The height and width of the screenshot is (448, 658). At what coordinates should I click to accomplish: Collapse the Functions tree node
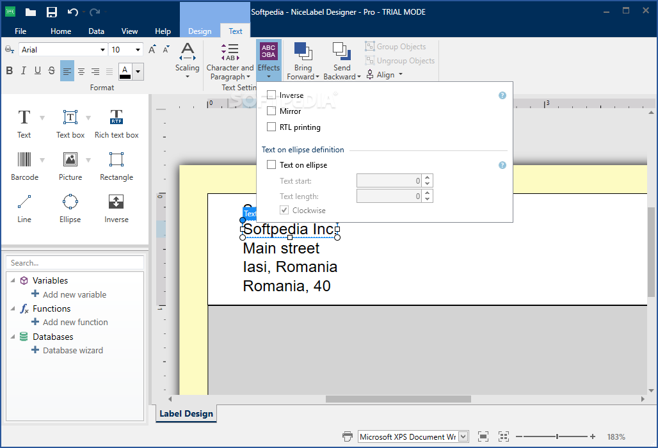tap(13, 308)
